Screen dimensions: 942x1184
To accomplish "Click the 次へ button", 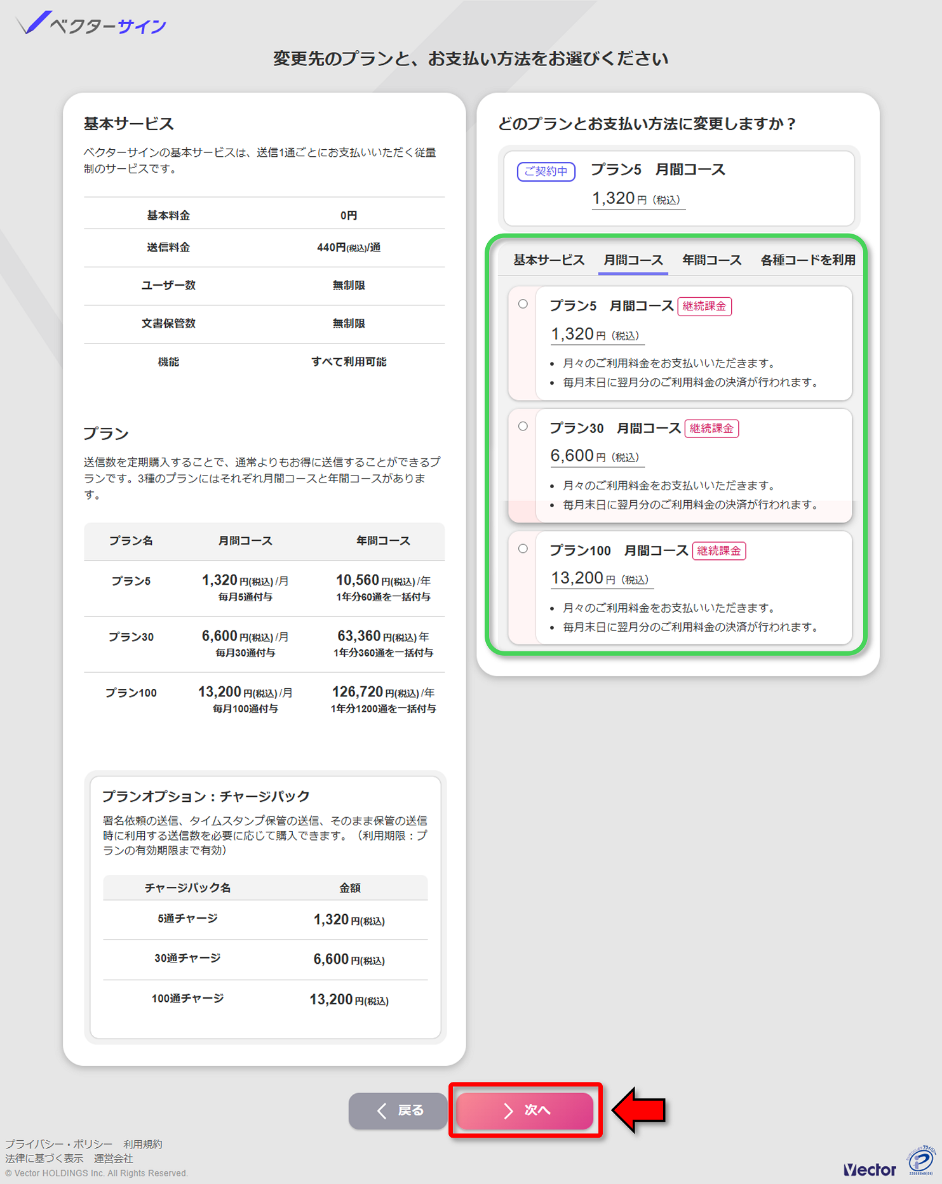I will click(525, 1110).
